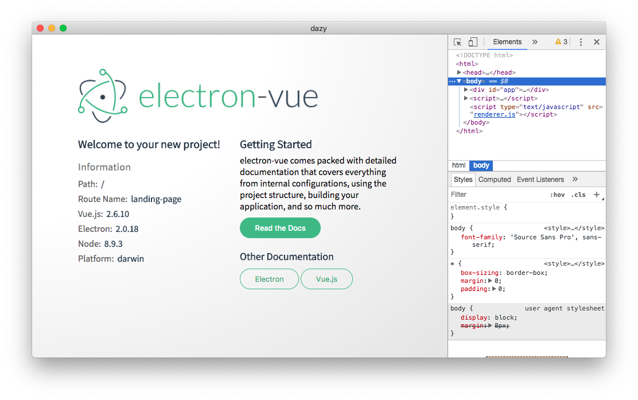Expand the collapsed script node
Viewport: 638px width, 400px height.
[466, 98]
